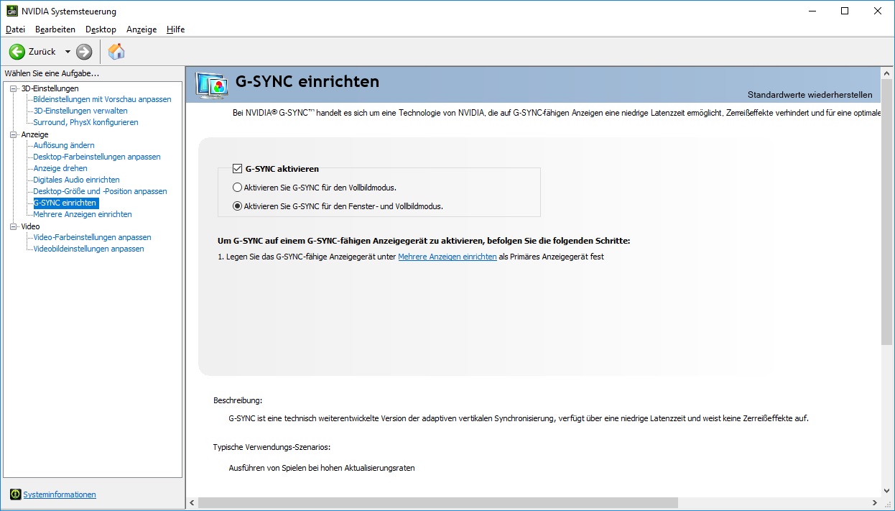The image size is (895, 511).
Task: Select G-SYNC für den Vollbildmodus radio
Action: 237,188
